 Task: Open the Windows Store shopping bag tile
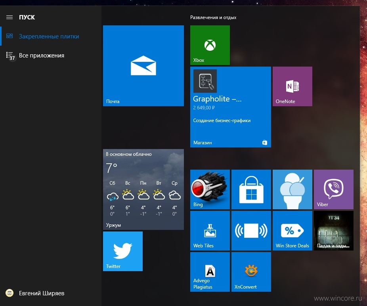click(x=251, y=189)
